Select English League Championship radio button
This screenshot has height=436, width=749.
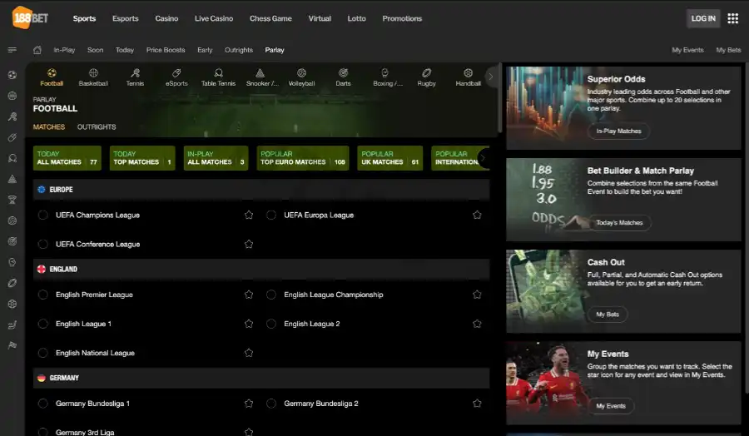(x=271, y=295)
